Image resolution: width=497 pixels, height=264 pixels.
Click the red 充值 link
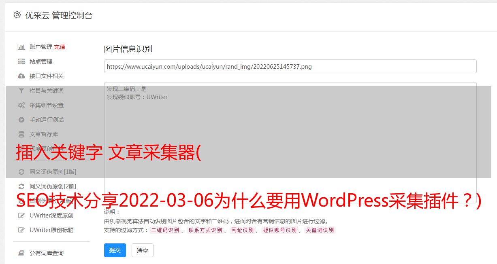[60, 47]
